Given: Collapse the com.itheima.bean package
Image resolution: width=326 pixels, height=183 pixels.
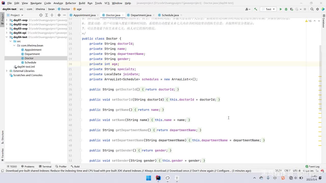Looking at the screenshot, I should click(x=15, y=45).
